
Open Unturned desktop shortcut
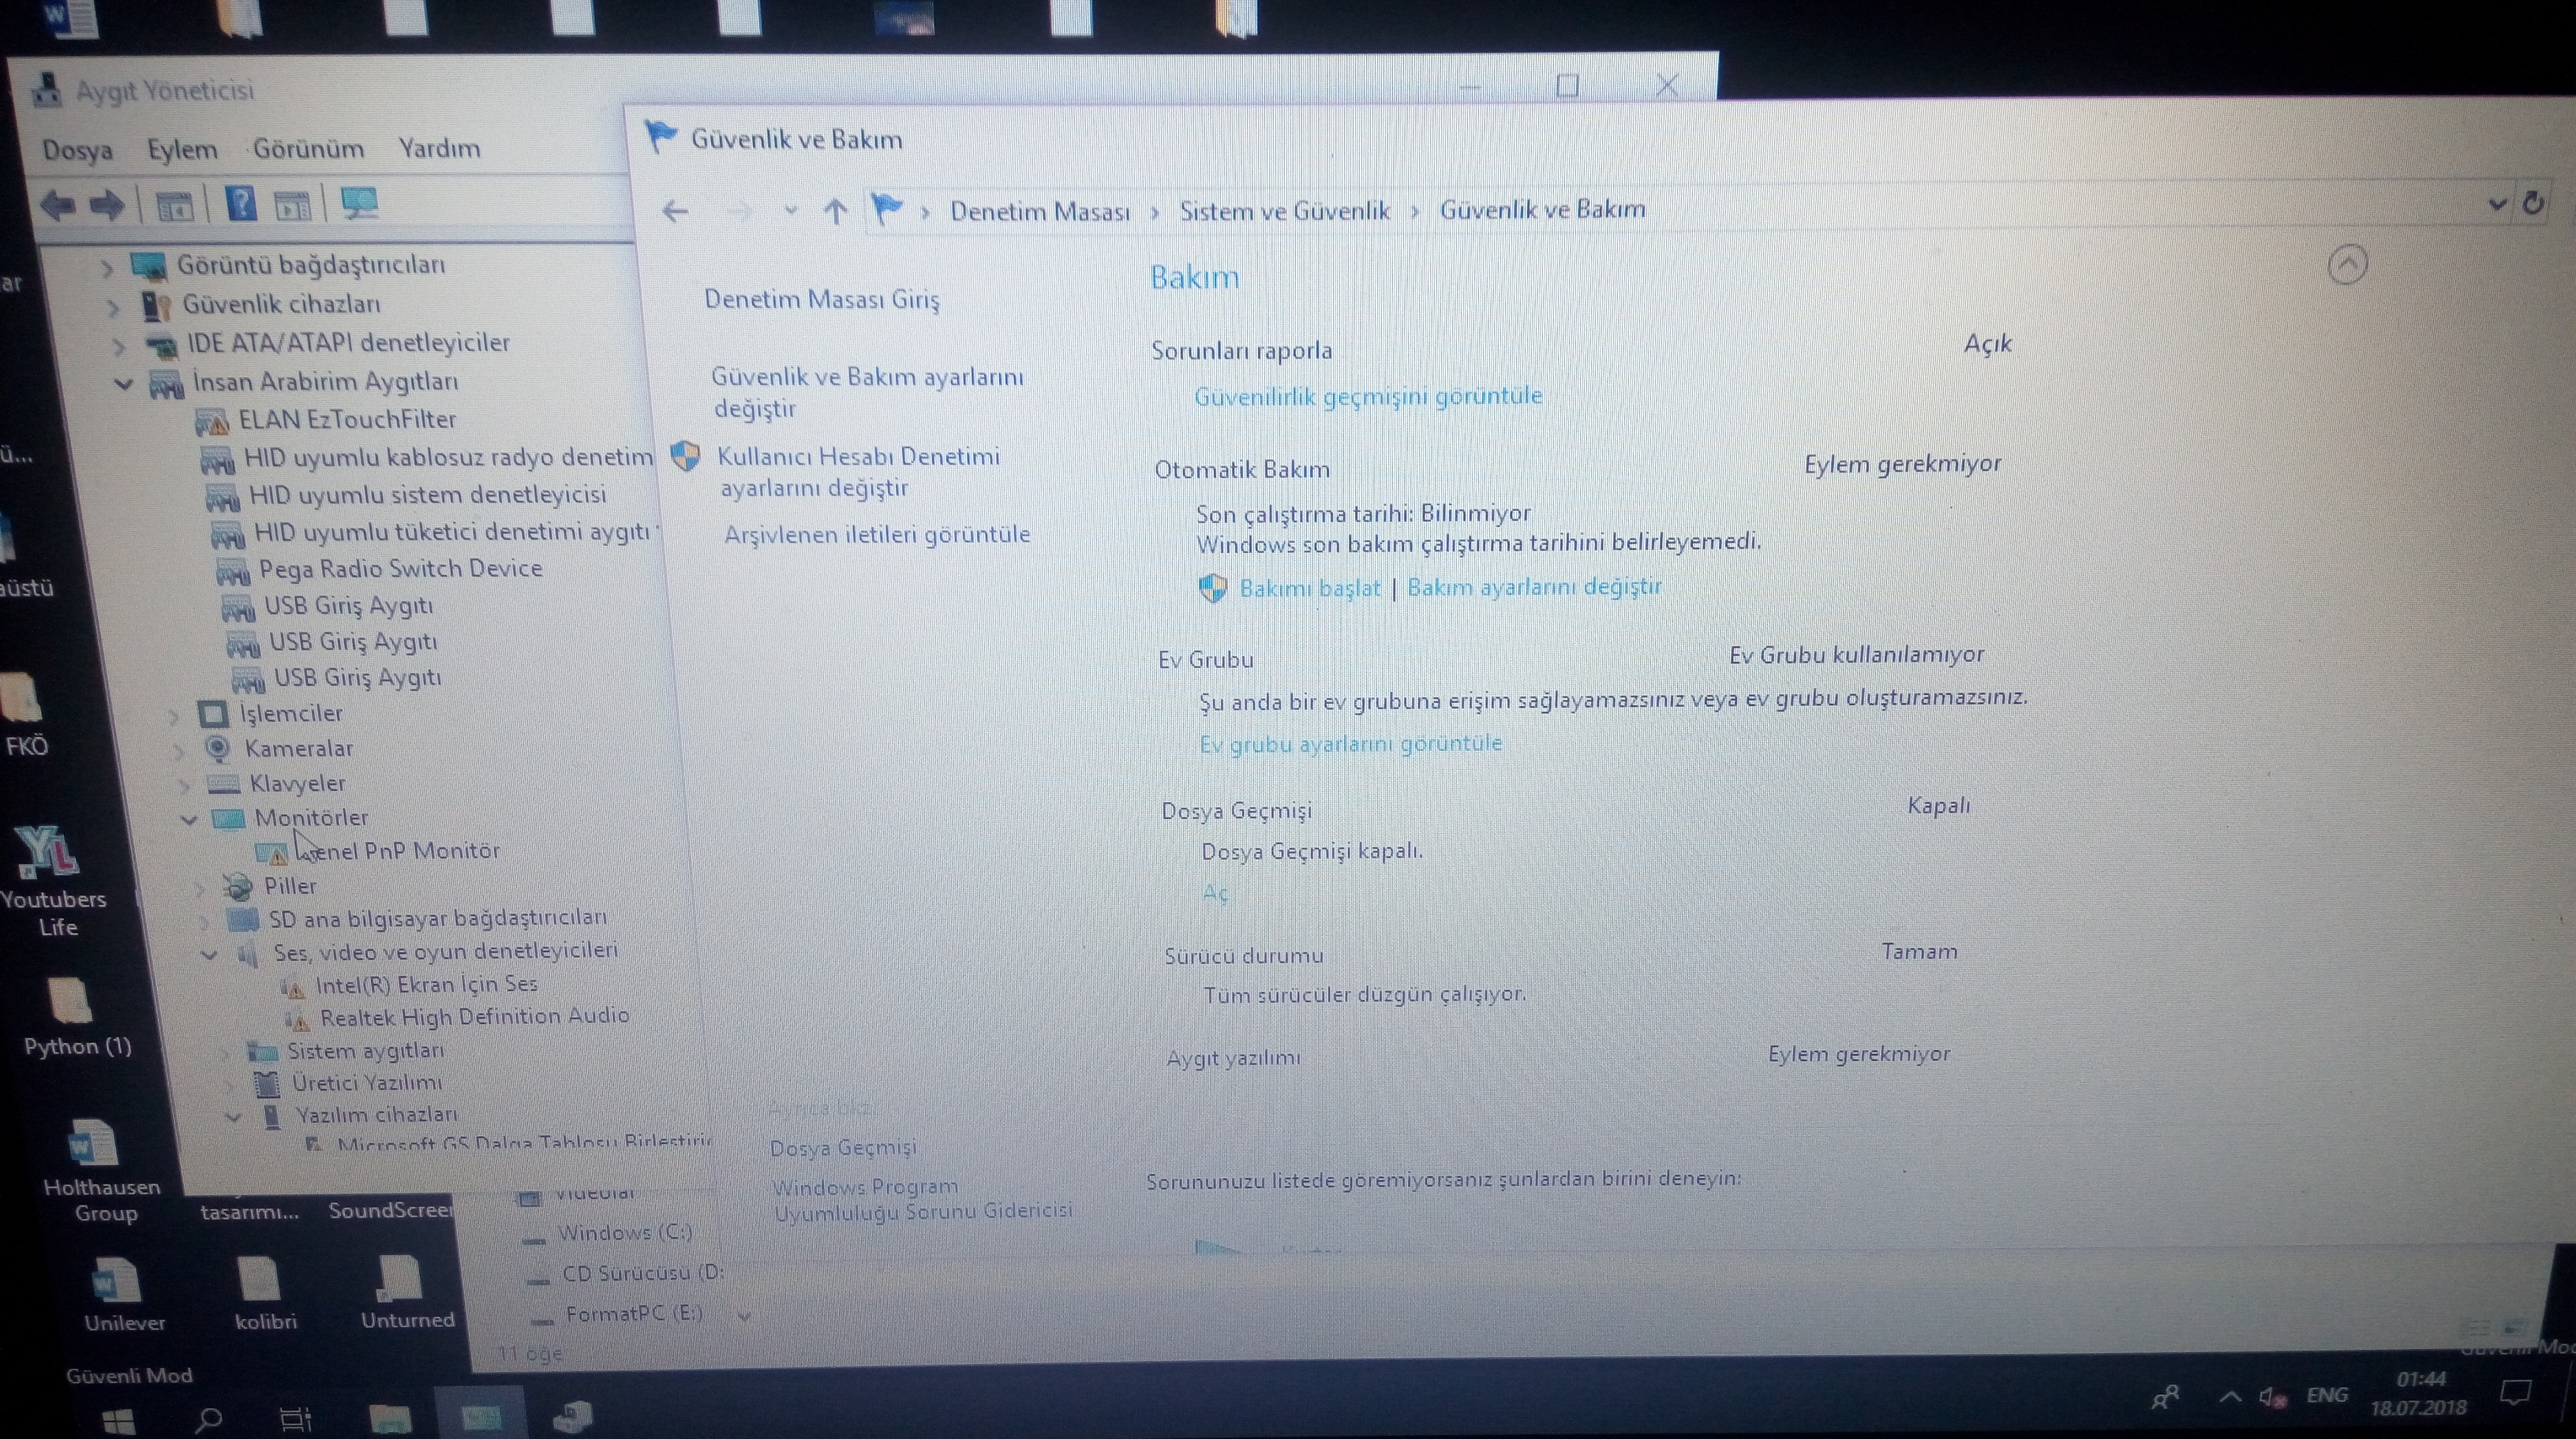click(406, 1294)
